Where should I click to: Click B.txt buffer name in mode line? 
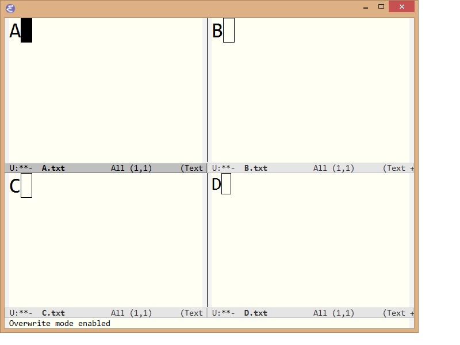pyautogui.click(x=255, y=168)
